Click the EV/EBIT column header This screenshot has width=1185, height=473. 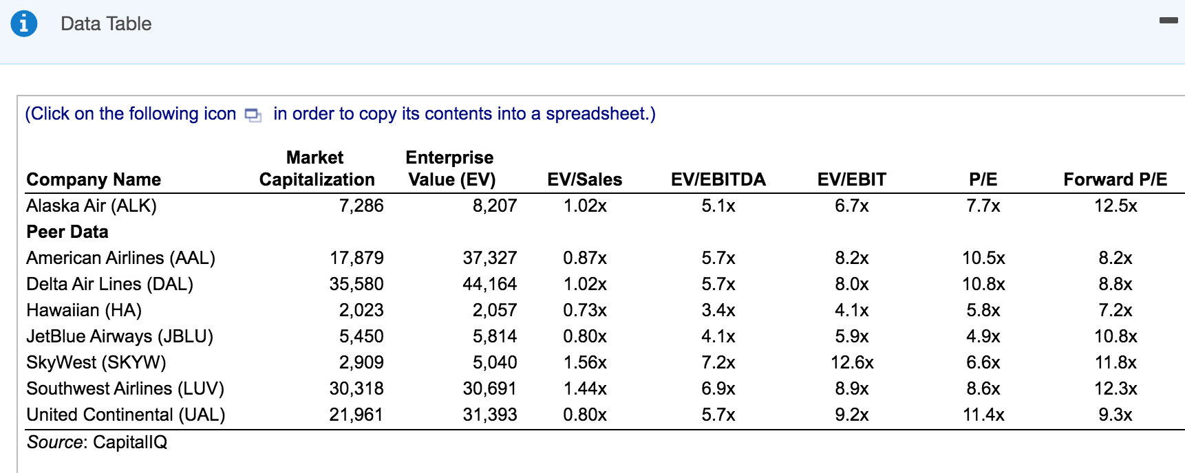(852, 179)
